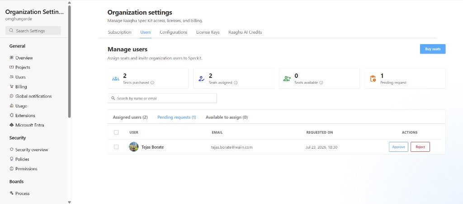Click the Microsoft Entra diamond icon
463x204 pixels.
[11, 125]
